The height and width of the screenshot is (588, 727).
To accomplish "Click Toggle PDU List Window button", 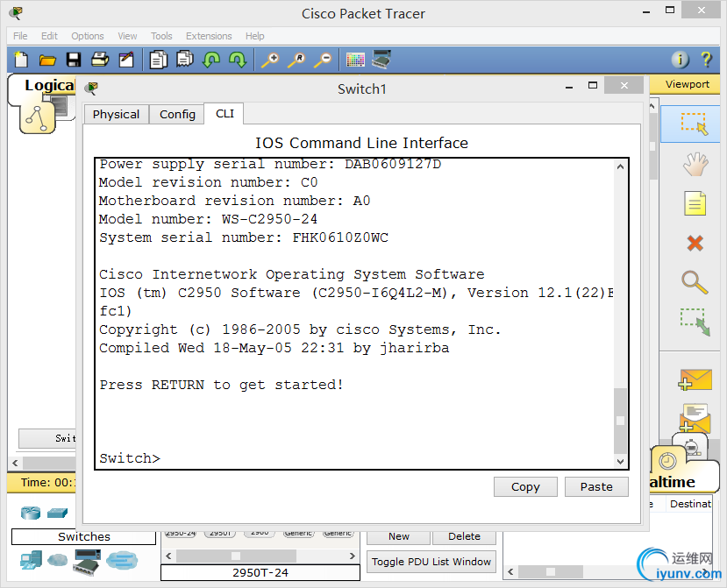I will point(431,562).
